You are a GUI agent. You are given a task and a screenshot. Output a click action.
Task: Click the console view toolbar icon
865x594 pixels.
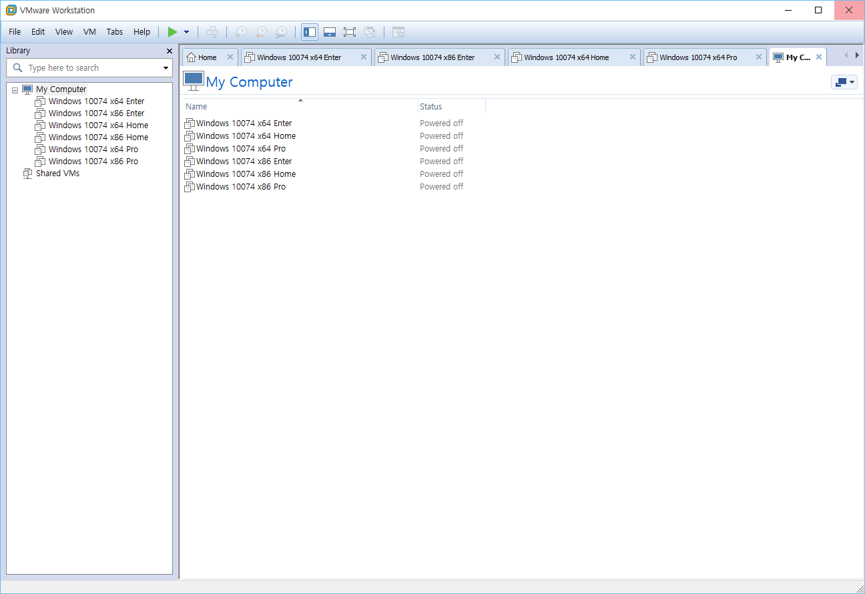click(x=398, y=32)
